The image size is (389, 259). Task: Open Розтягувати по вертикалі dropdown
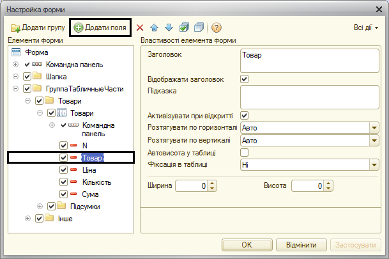374,141
